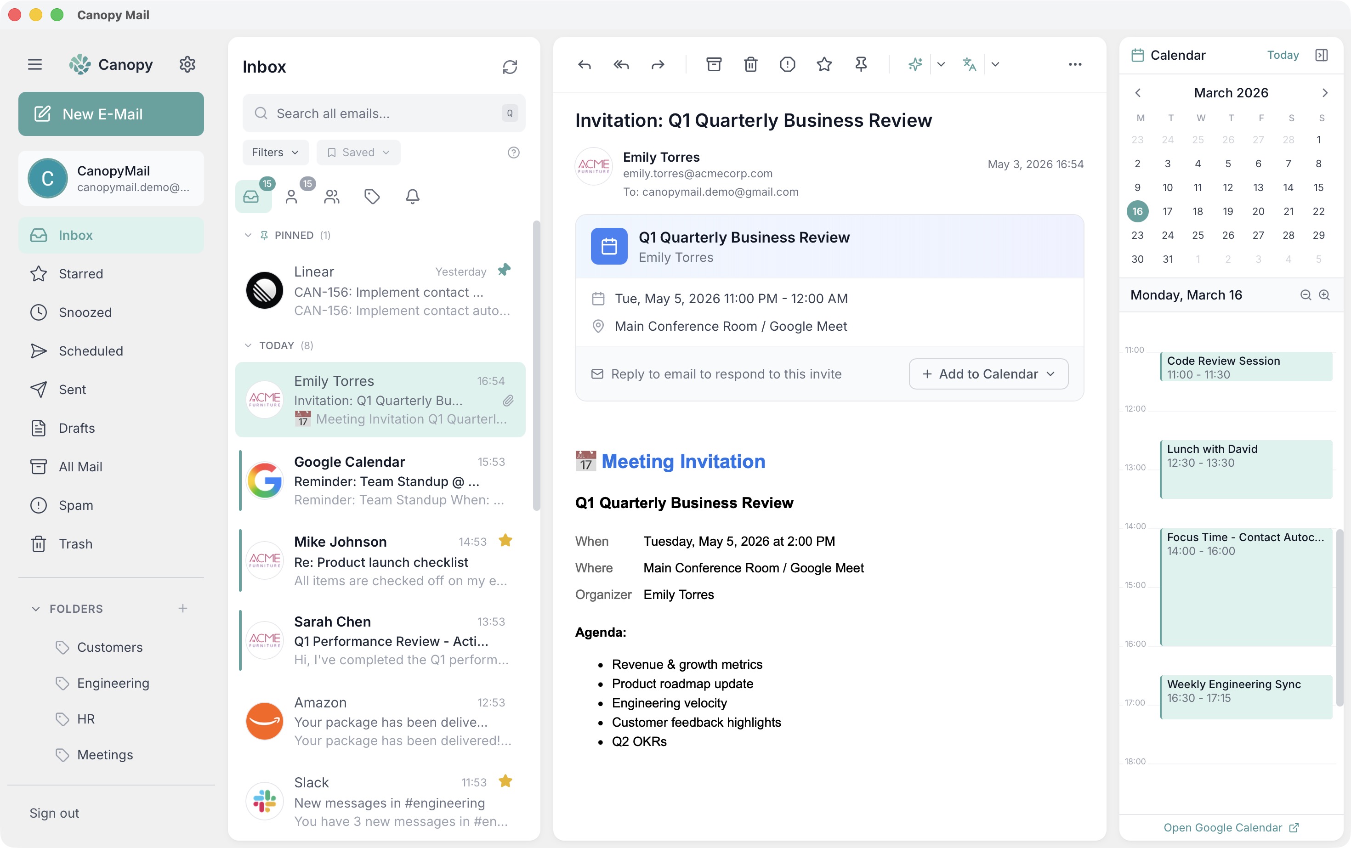Toggle star on Mike Johnson email
Screen dimensions: 1351x848
[x=505, y=541]
